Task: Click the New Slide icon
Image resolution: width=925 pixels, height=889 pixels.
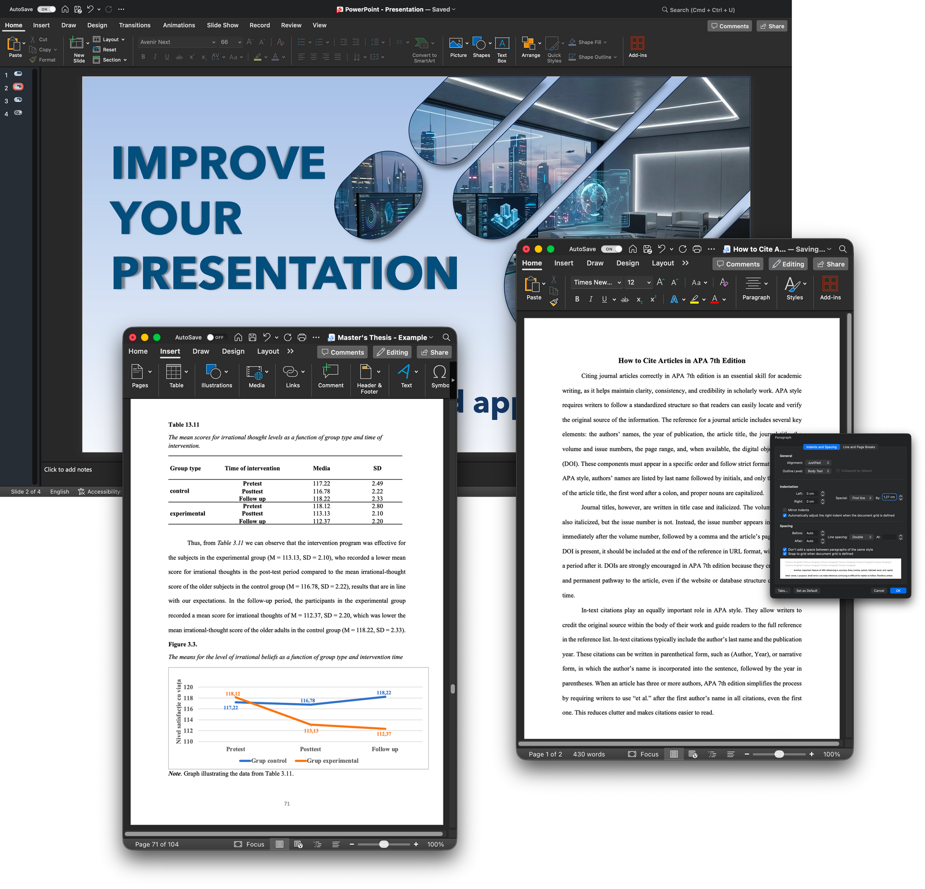Action: pos(76,43)
